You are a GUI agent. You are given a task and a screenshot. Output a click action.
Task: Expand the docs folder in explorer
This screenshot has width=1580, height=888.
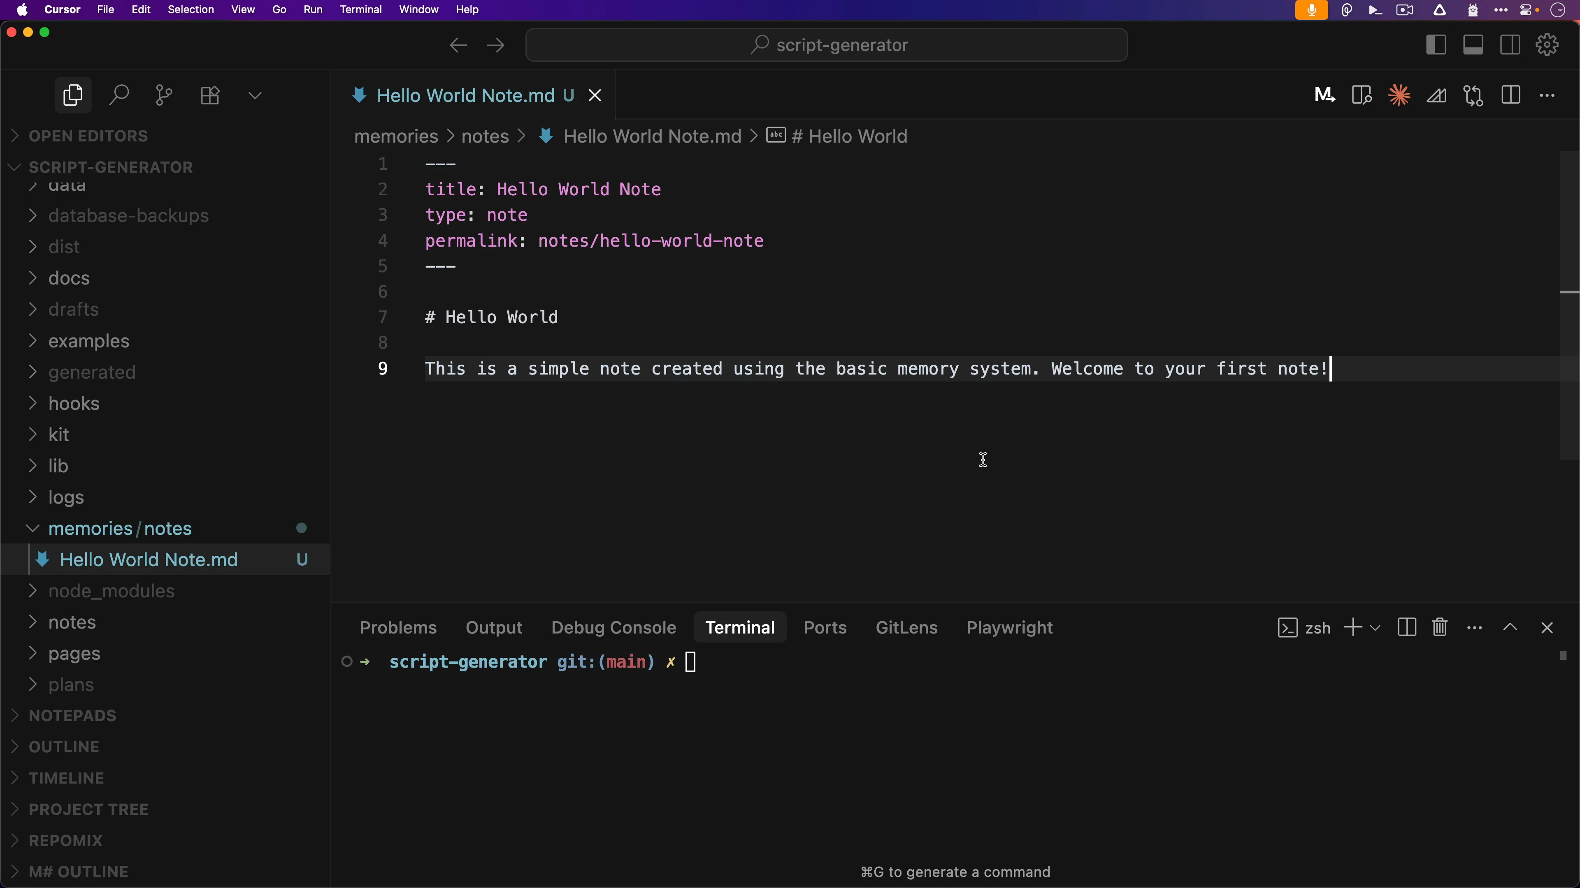point(69,278)
